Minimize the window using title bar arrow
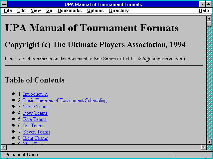Viewport: 213px width, 159px height. coord(202,4)
